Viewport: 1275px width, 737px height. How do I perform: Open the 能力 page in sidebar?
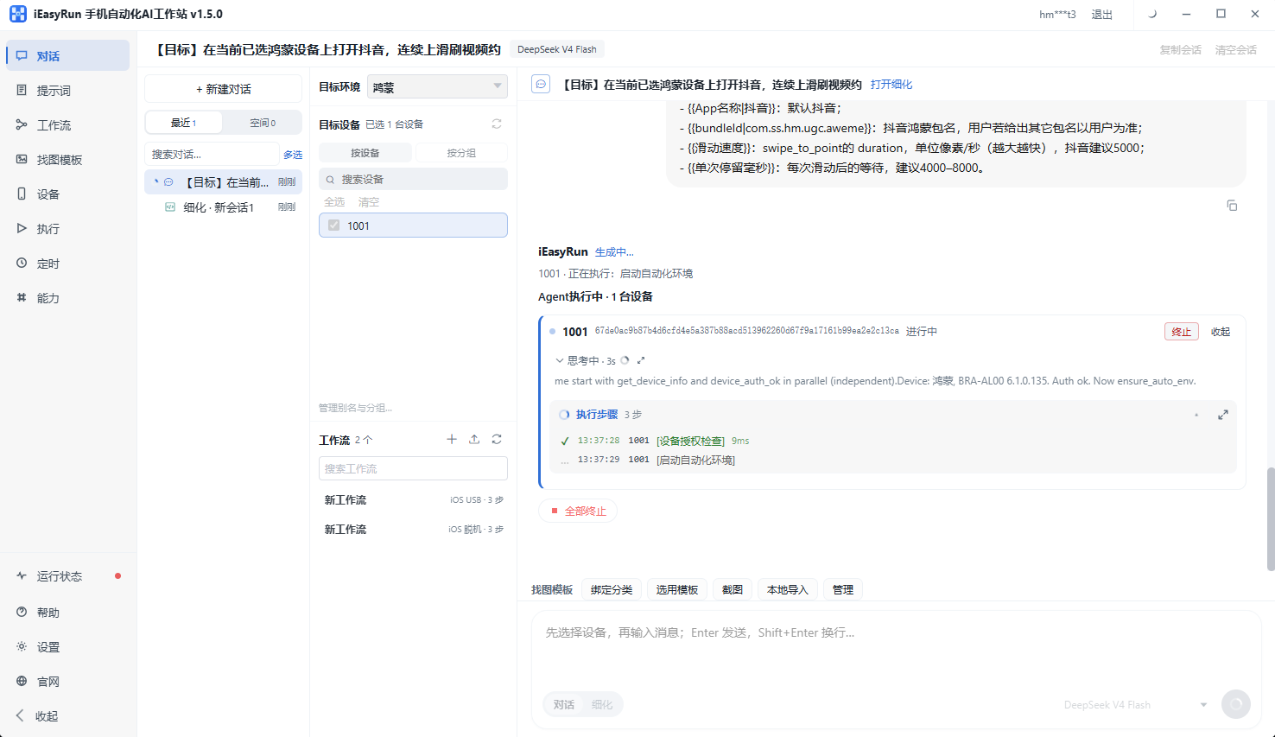pyautogui.click(x=67, y=298)
